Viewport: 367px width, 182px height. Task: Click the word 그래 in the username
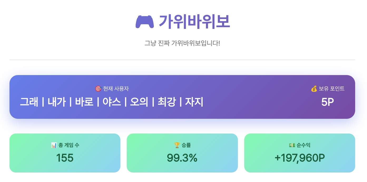point(29,102)
